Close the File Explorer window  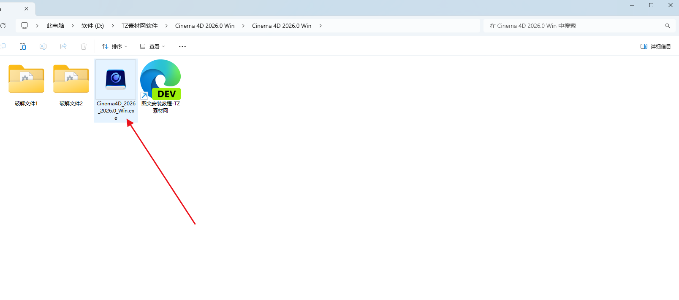pyautogui.click(x=670, y=5)
